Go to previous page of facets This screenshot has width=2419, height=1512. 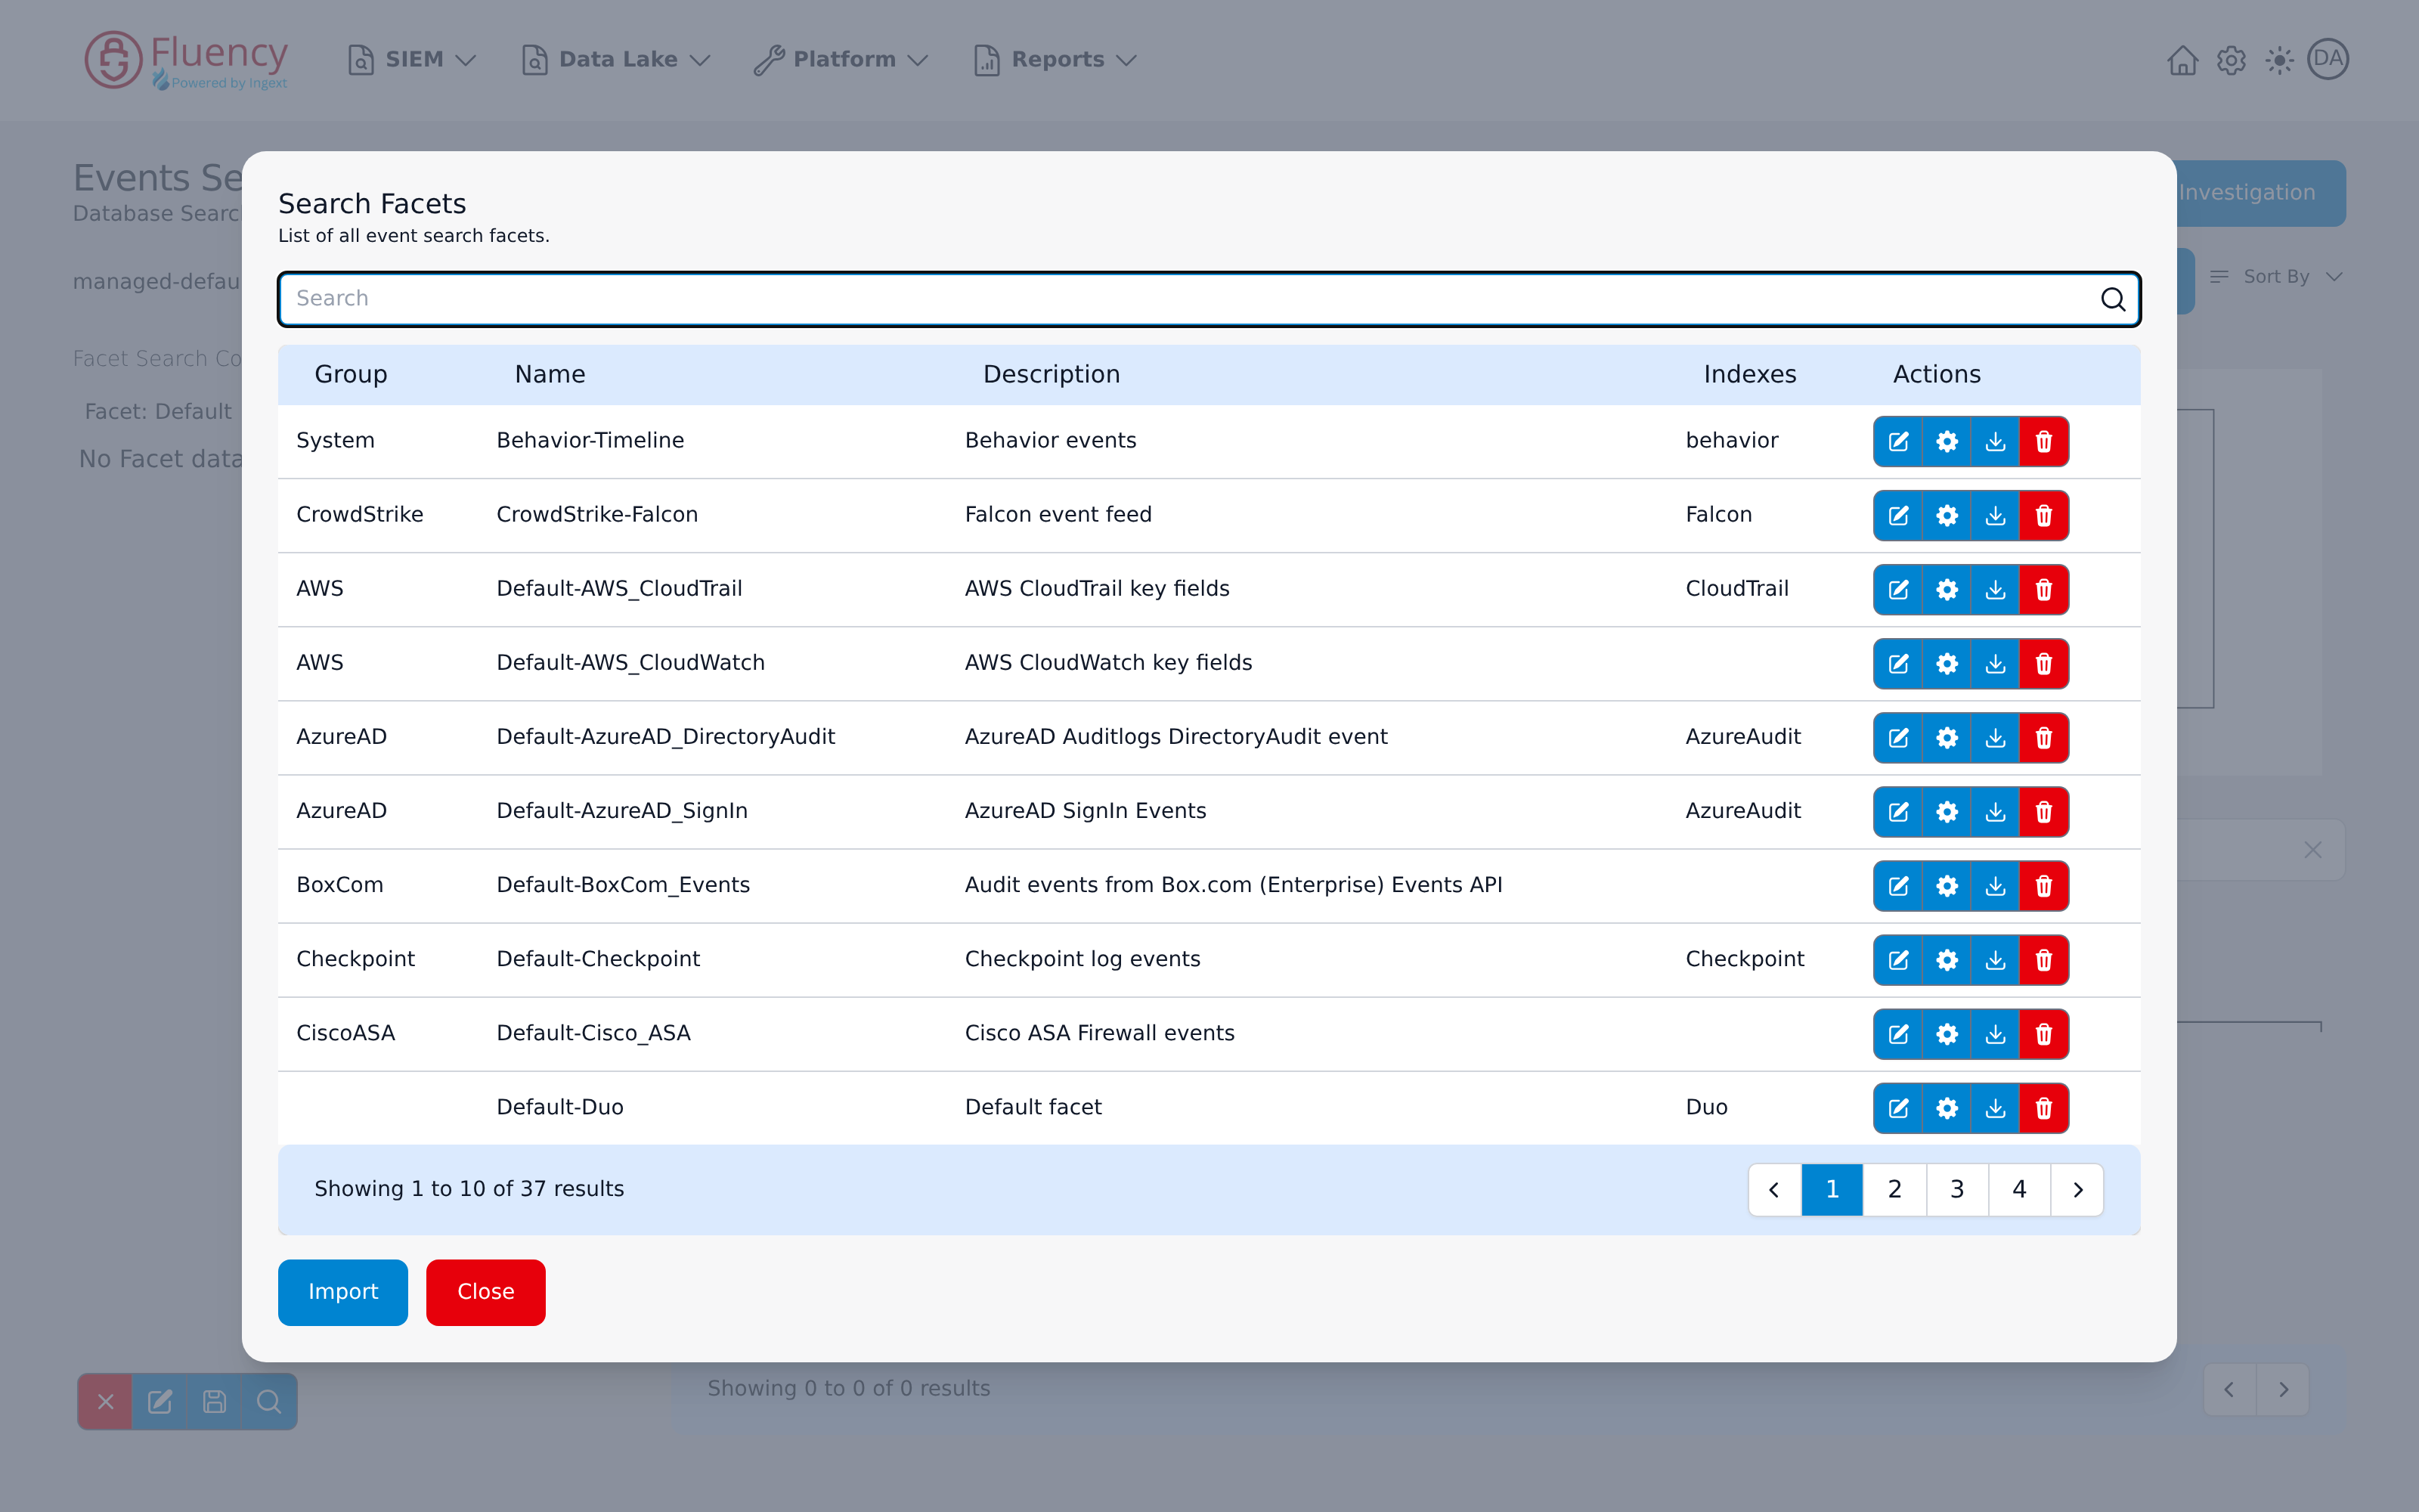click(1774, 1189)
